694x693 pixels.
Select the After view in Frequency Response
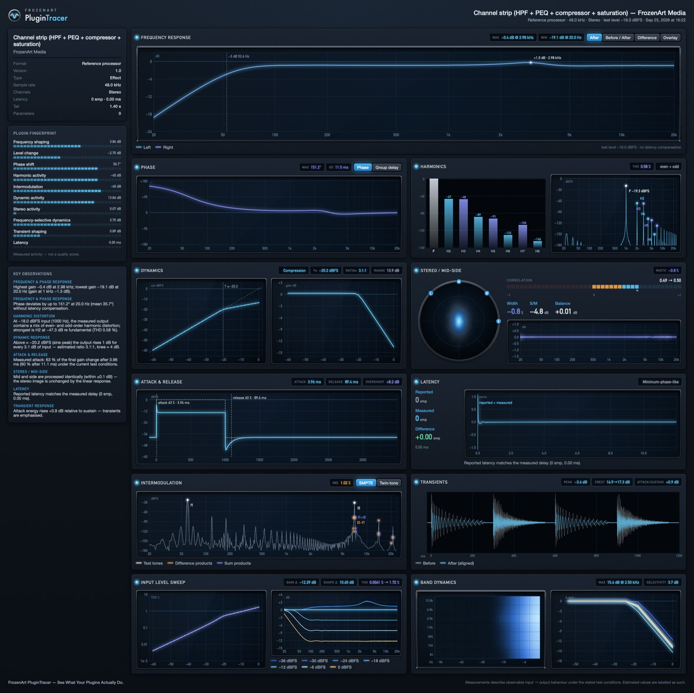coord(594,38)
